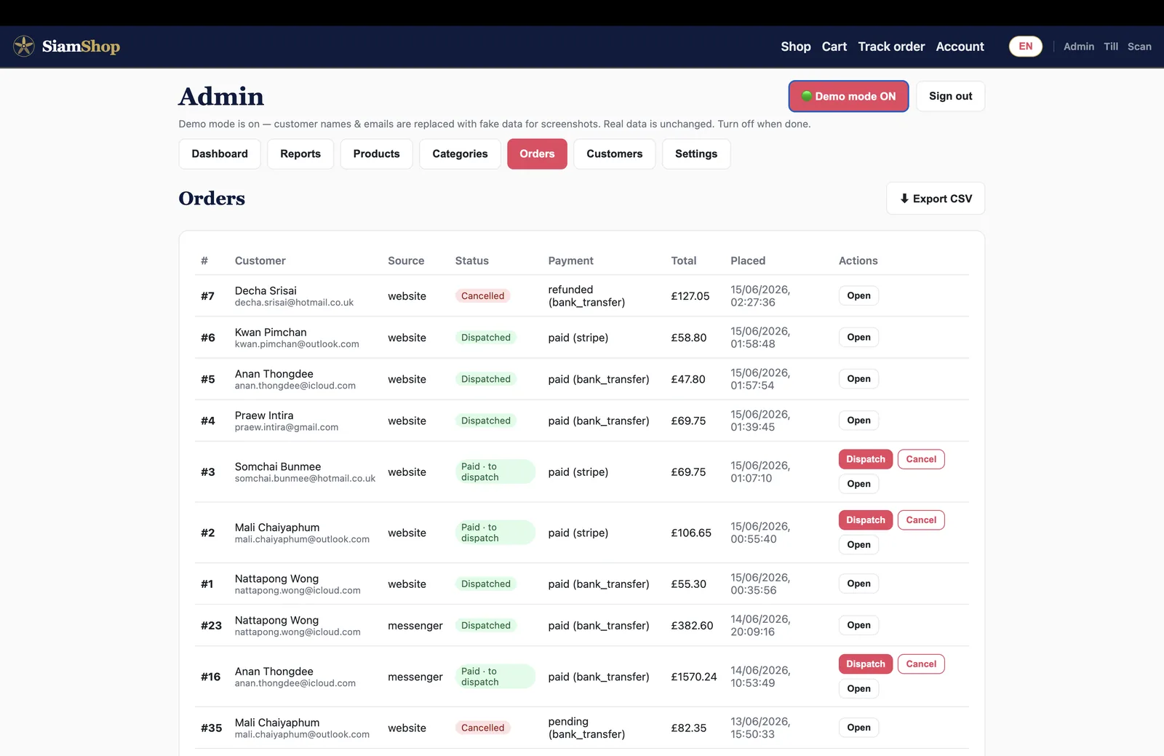This screenshot has width=1164, height=756.
Task: Click the Status column header
Action: (x=471, y=260)
